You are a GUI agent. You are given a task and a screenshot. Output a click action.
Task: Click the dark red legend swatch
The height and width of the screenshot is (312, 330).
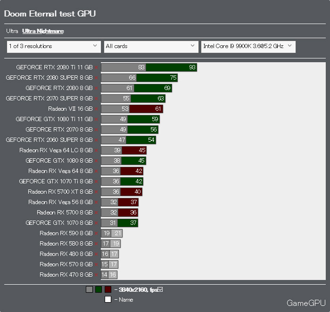pyautogui.click(x=108, y=289)
